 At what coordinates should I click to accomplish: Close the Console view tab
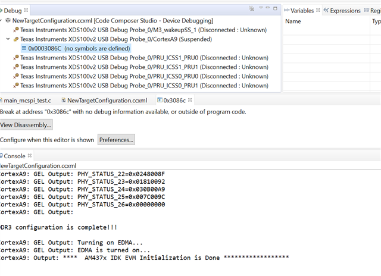30,156
